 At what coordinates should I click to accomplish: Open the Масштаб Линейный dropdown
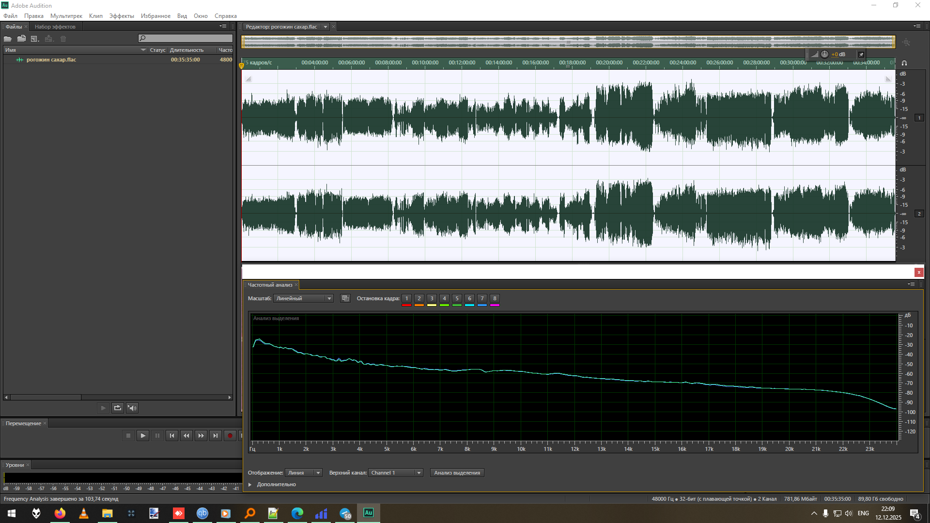point(303,298)
